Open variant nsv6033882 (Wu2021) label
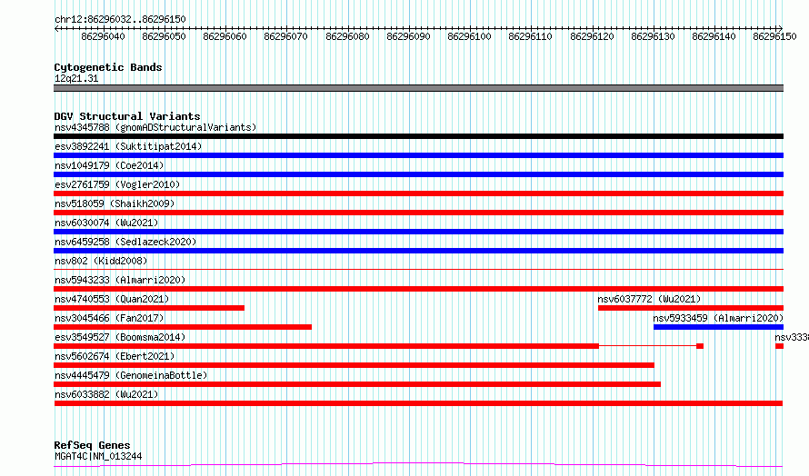The height and width of the screenshot is (476, 809). [106, 394]
